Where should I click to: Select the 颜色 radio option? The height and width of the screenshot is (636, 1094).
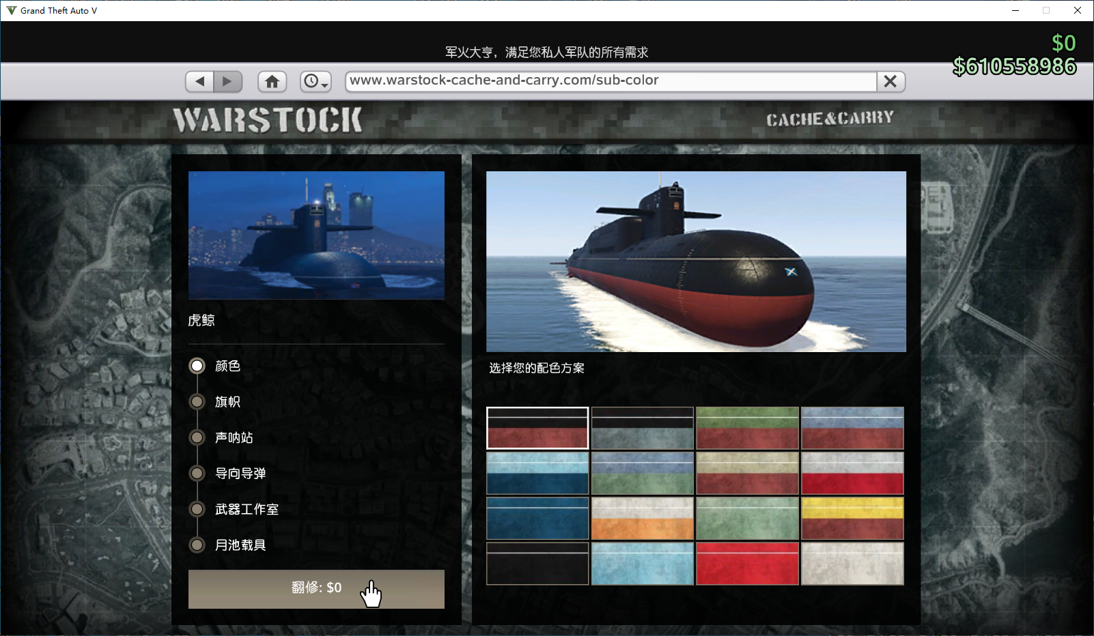point(197,366)
